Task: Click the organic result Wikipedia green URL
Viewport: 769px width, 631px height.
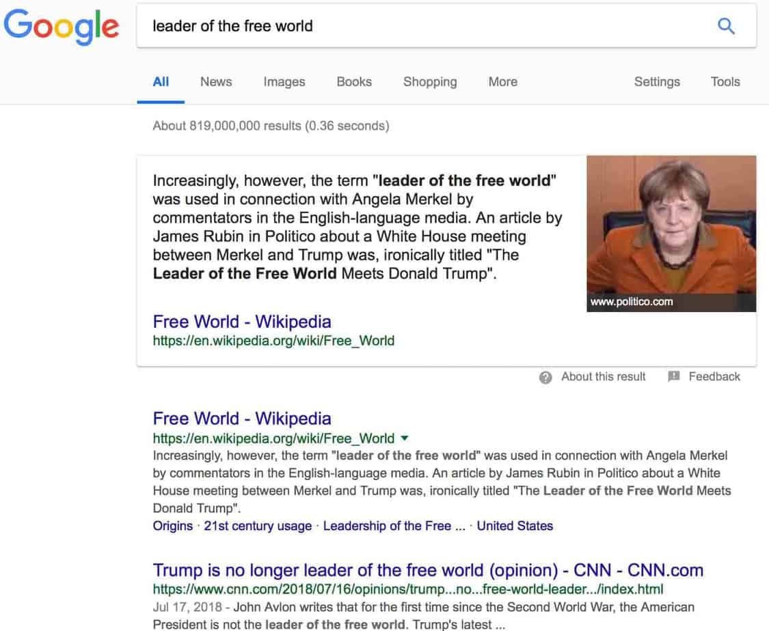Action: pyautogui.click(x=273, y=438)
